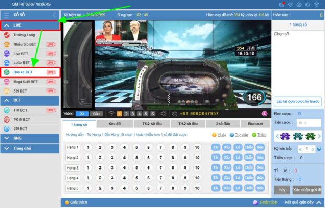Viewport: 325px width, 208px height.
Task: Mute sound using the header speaker icon
Action: click(x=307, y=4)
